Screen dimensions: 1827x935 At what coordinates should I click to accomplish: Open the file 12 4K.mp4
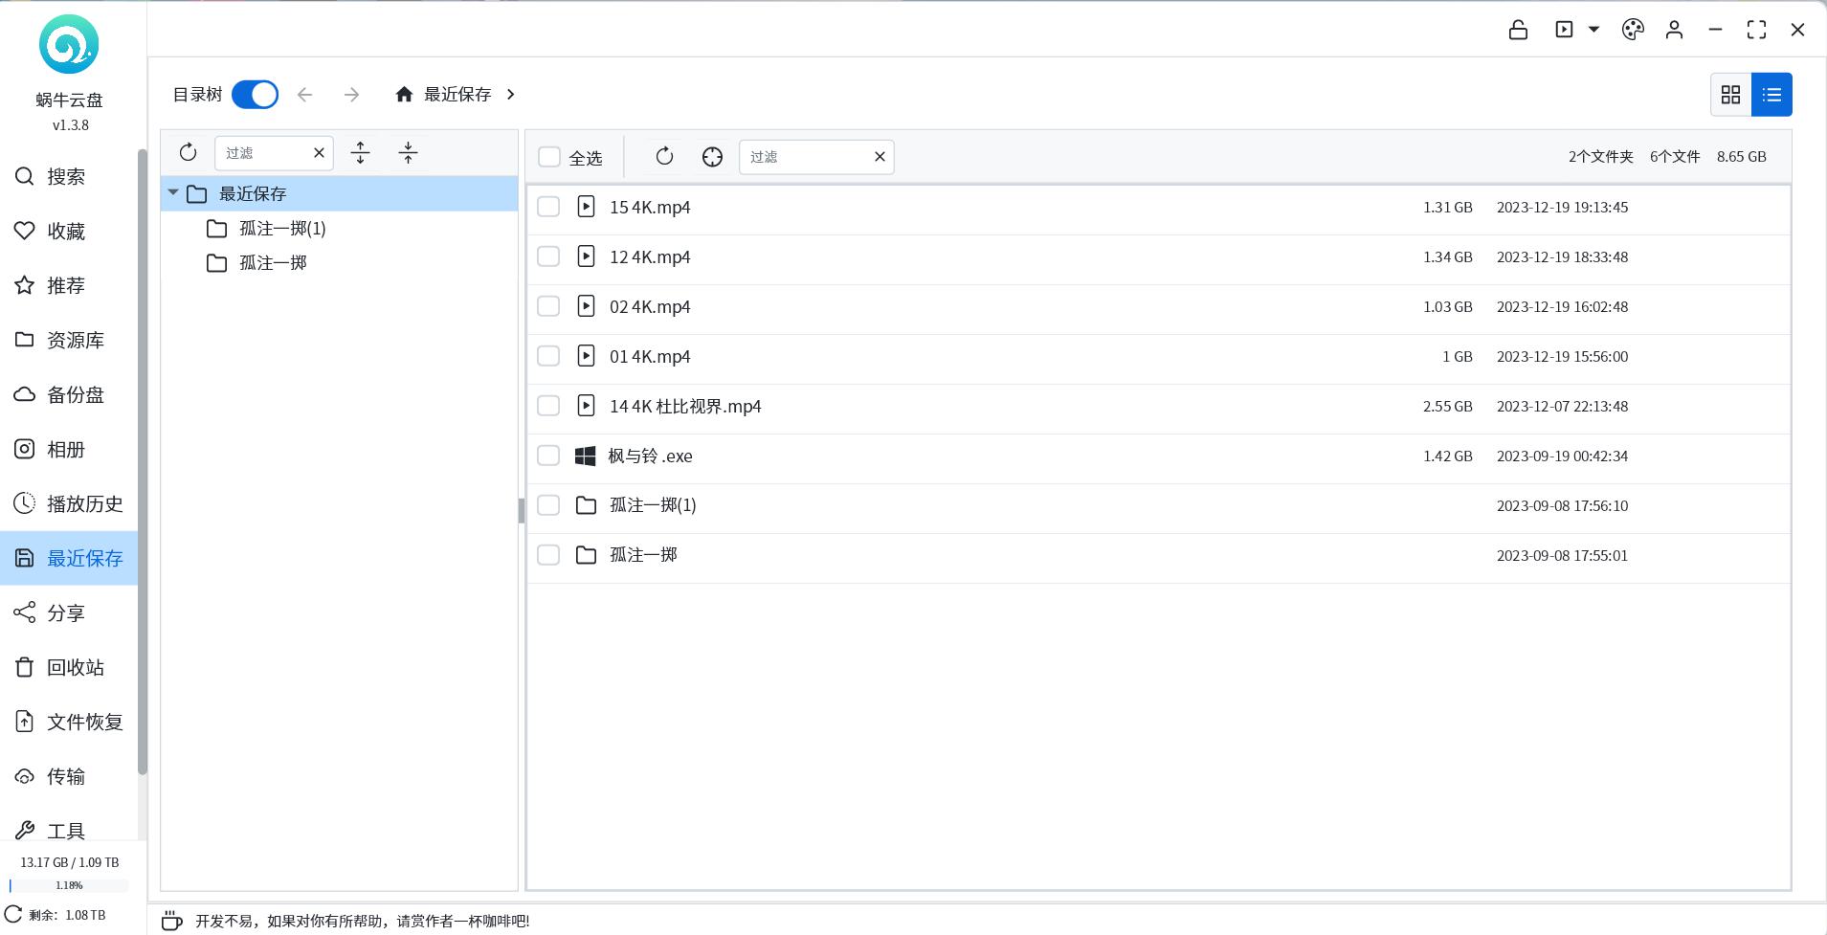[650, 257]
